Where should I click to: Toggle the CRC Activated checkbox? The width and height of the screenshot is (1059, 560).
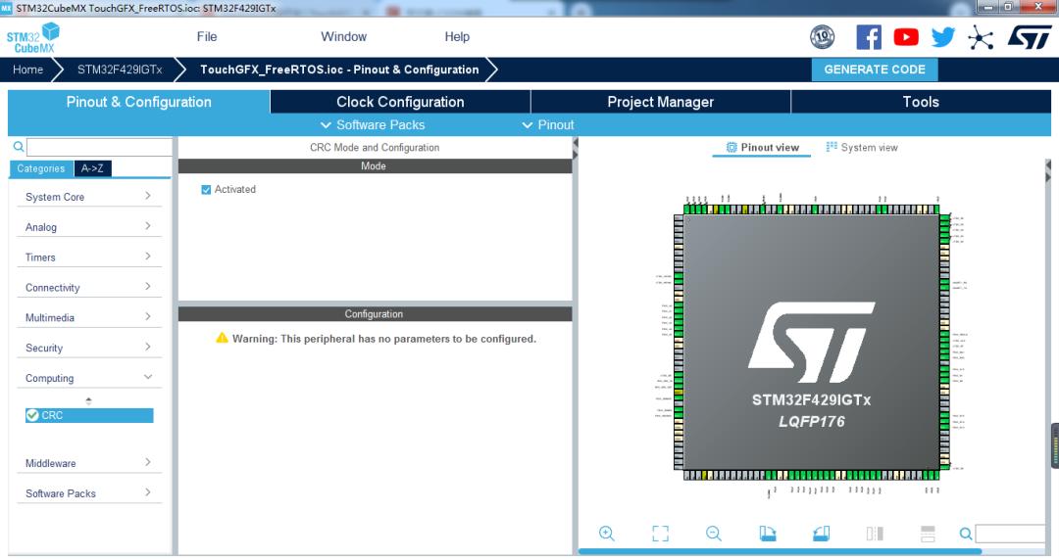[206, 190]
